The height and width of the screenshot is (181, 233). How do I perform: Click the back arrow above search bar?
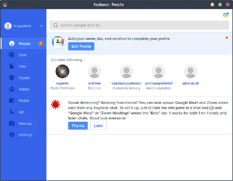pos(53,15)
